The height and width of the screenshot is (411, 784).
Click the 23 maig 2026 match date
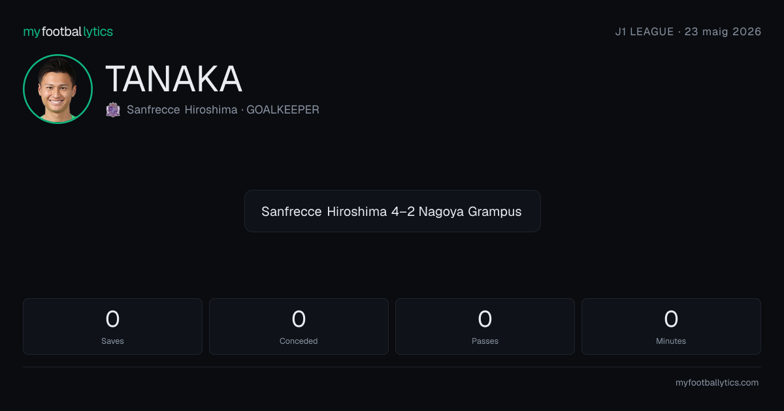723,31
